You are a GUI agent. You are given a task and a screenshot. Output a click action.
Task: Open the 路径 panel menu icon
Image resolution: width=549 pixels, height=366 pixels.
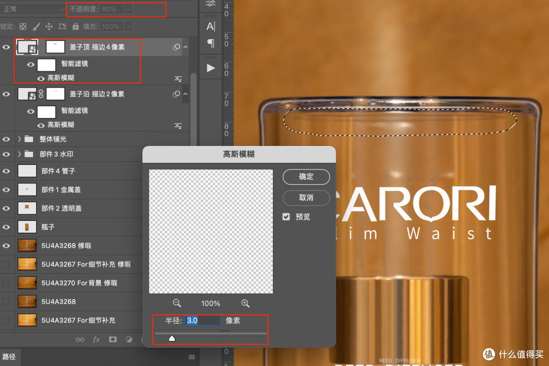192,357
